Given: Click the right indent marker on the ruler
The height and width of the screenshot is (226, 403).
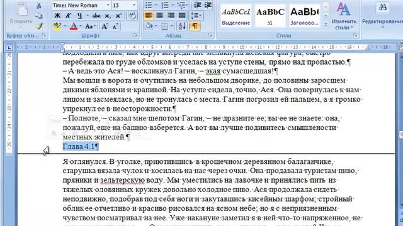Looking at the screenshot, I should 368,48.
